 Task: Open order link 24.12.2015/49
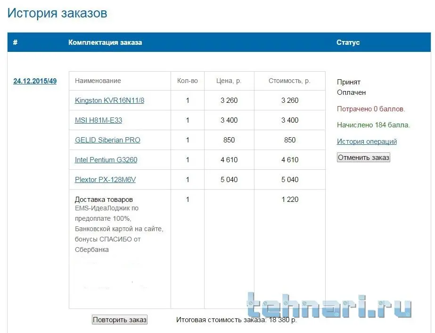[x=35, y=81]
